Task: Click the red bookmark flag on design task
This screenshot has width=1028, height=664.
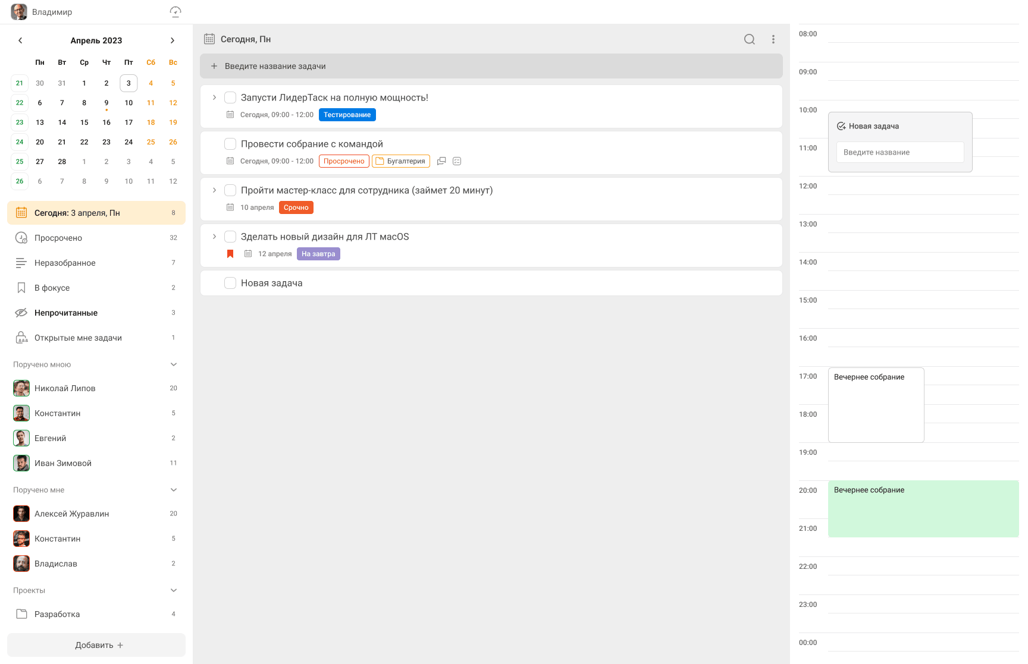Action: click(x=230, y=254)
